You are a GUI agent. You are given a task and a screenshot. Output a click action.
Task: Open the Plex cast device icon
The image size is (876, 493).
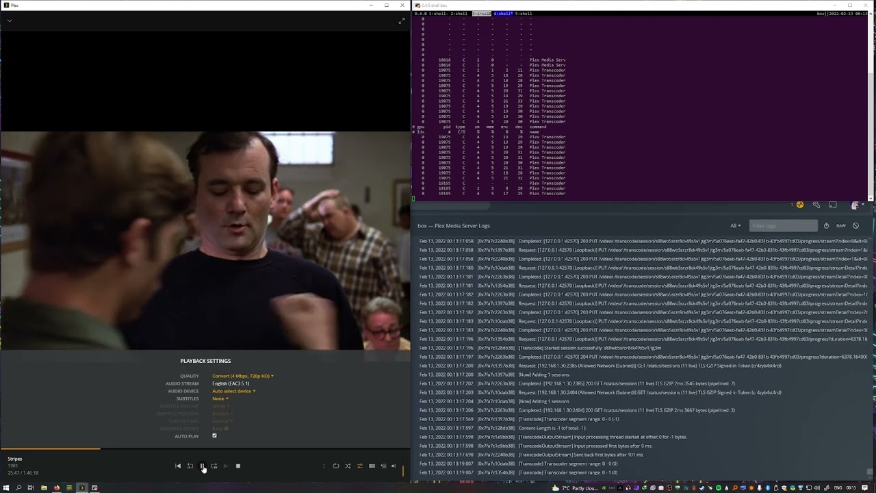833,205
